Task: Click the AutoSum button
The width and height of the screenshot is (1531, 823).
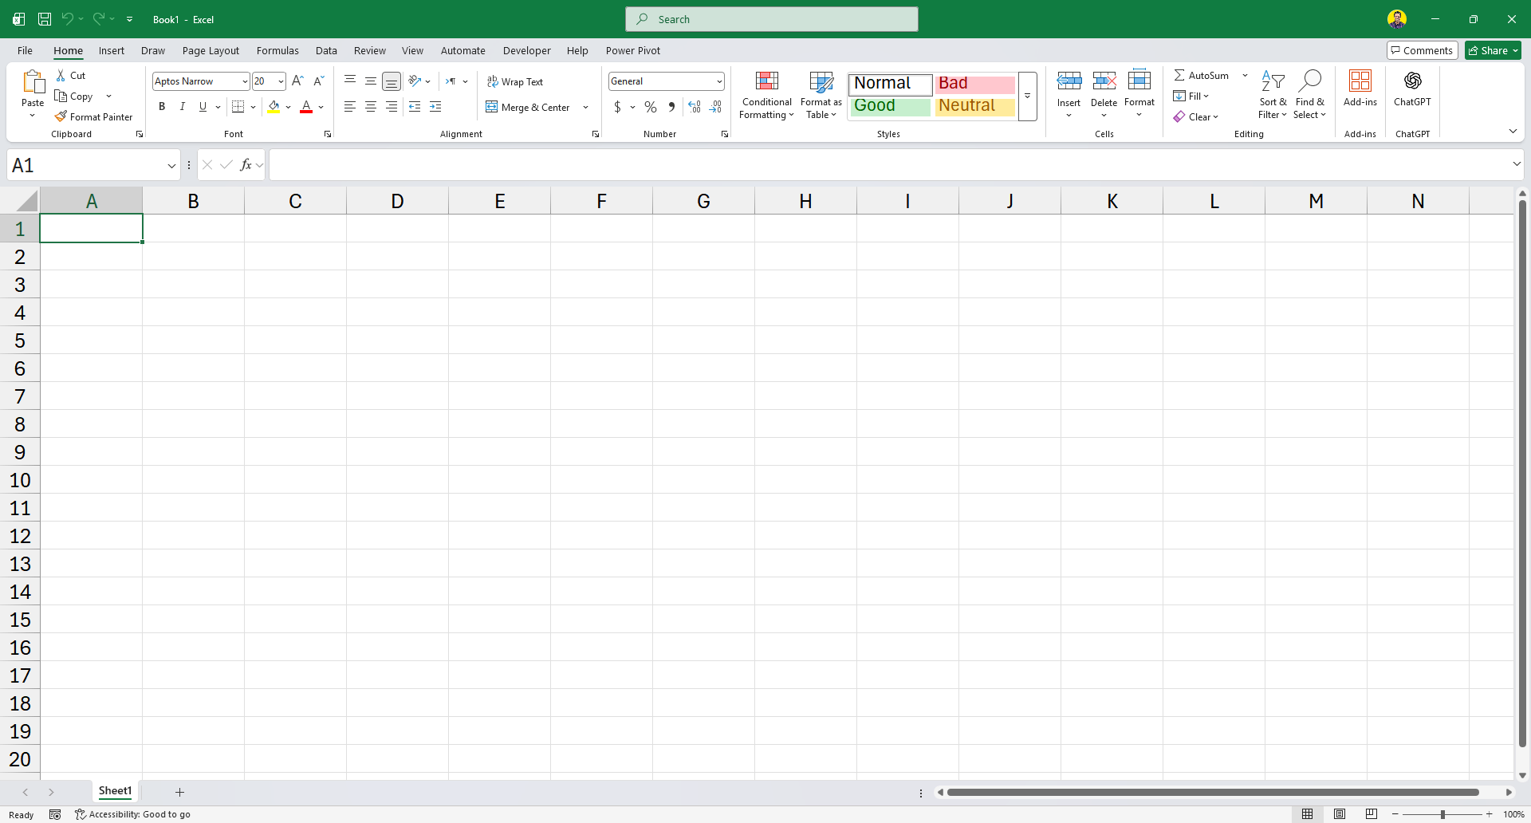Action: coord(1202,75)
